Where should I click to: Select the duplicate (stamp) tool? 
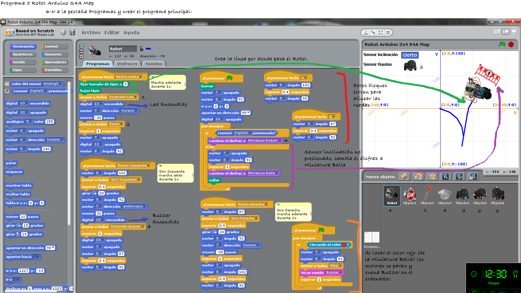click(x=366, y=32)
